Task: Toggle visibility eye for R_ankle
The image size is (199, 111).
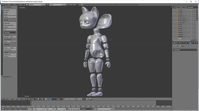Action: click(x=191, y=16)
